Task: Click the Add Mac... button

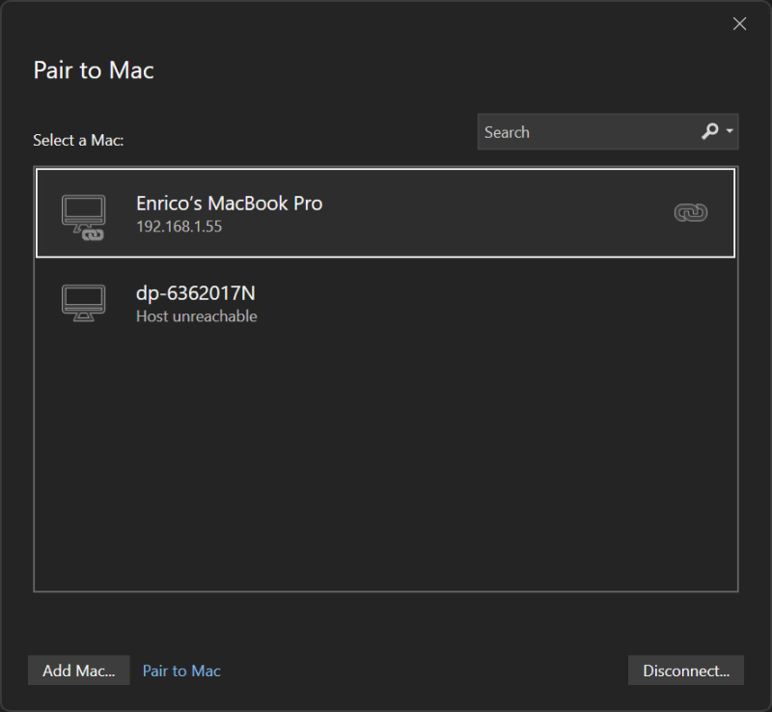Action: tap(79, 671)
